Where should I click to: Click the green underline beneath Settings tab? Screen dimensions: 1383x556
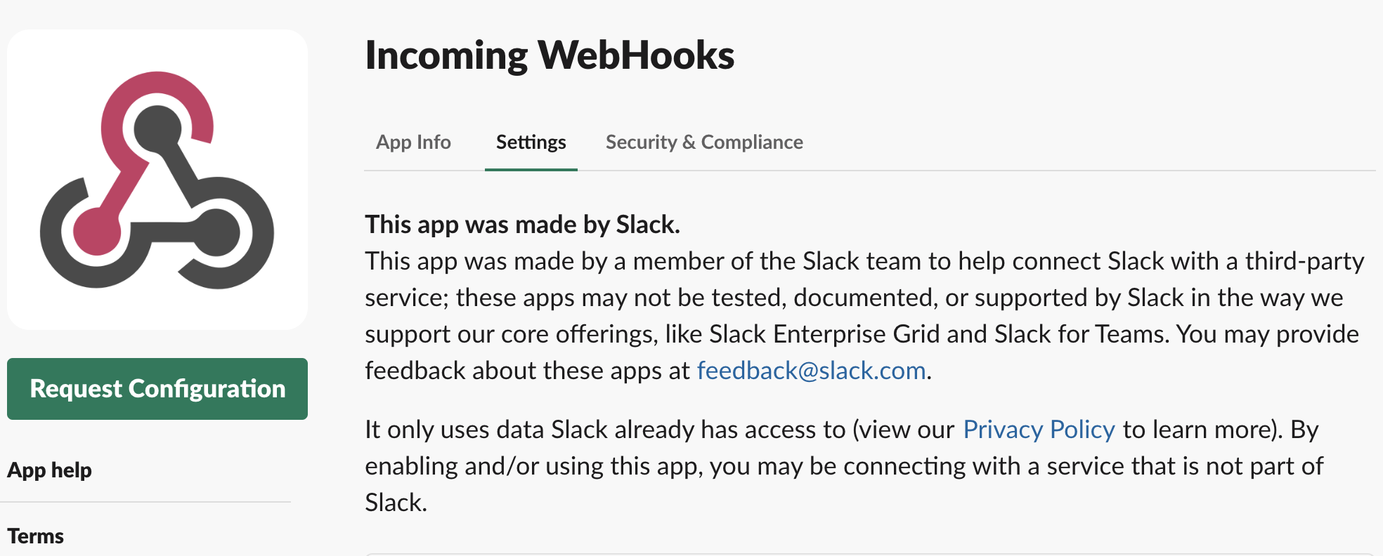(x=531, y=169)
